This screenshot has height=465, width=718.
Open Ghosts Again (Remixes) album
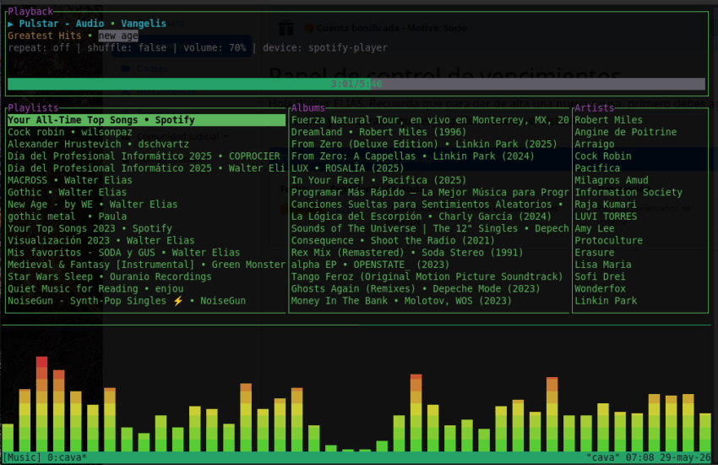[x=416, y=288]
